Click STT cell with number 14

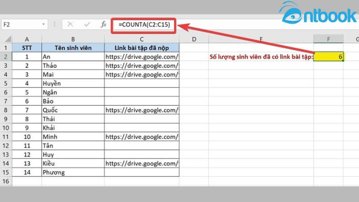27,172
